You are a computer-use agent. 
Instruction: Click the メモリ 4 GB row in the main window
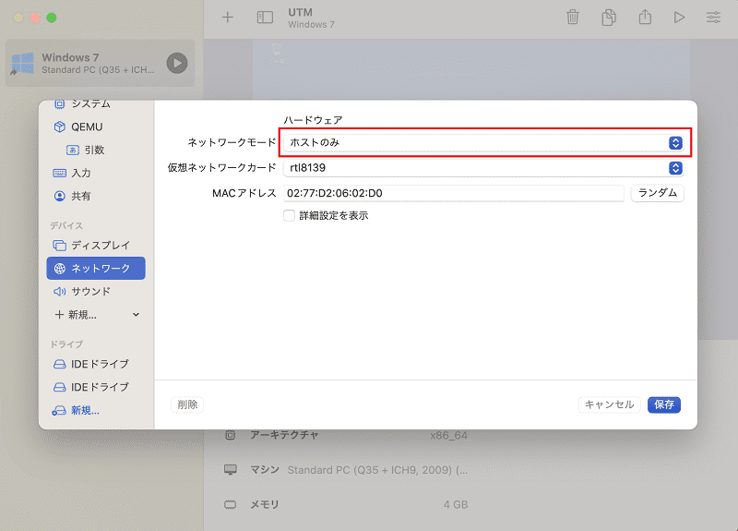(x=346, y=504)
